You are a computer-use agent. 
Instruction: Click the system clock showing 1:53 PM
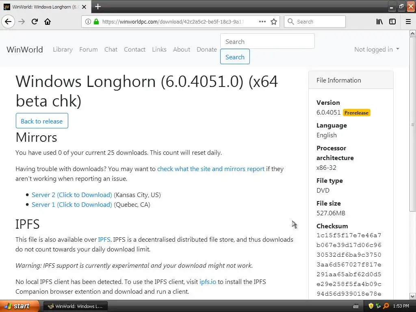pos(401,306)
